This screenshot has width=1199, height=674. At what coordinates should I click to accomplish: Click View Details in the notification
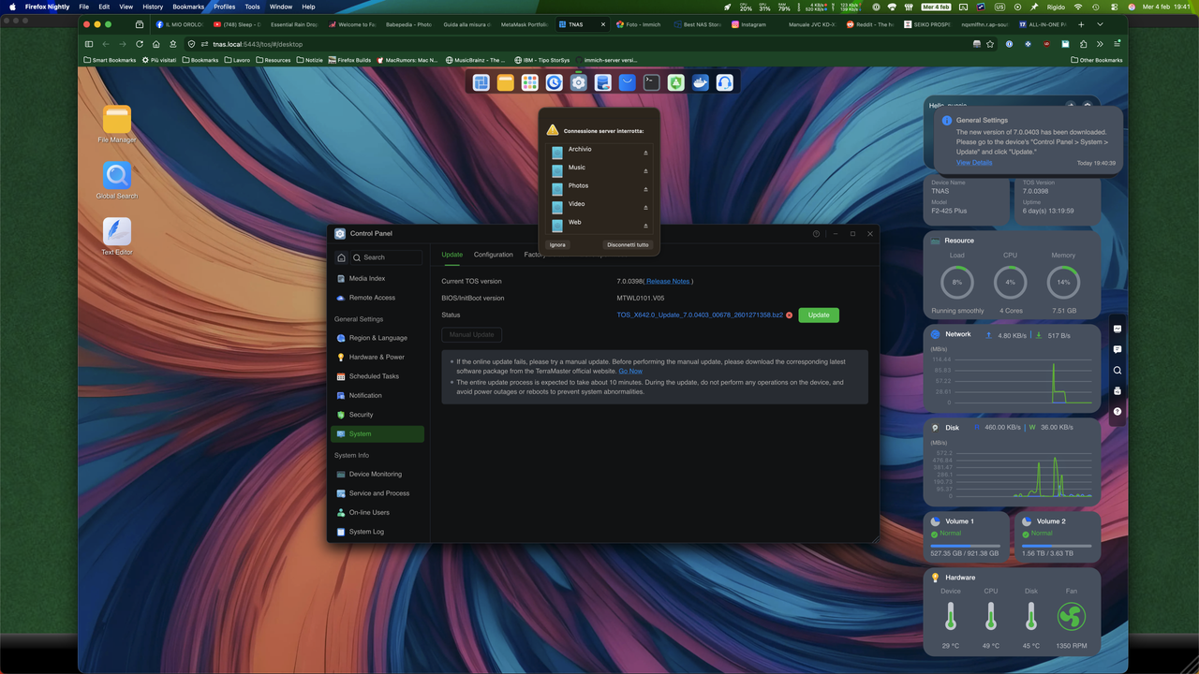coord(974,163)
